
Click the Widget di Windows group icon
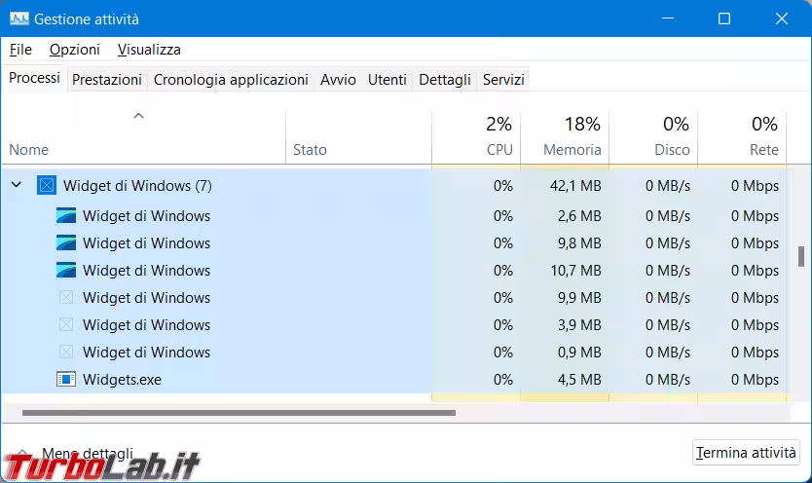tap(47, 185)
